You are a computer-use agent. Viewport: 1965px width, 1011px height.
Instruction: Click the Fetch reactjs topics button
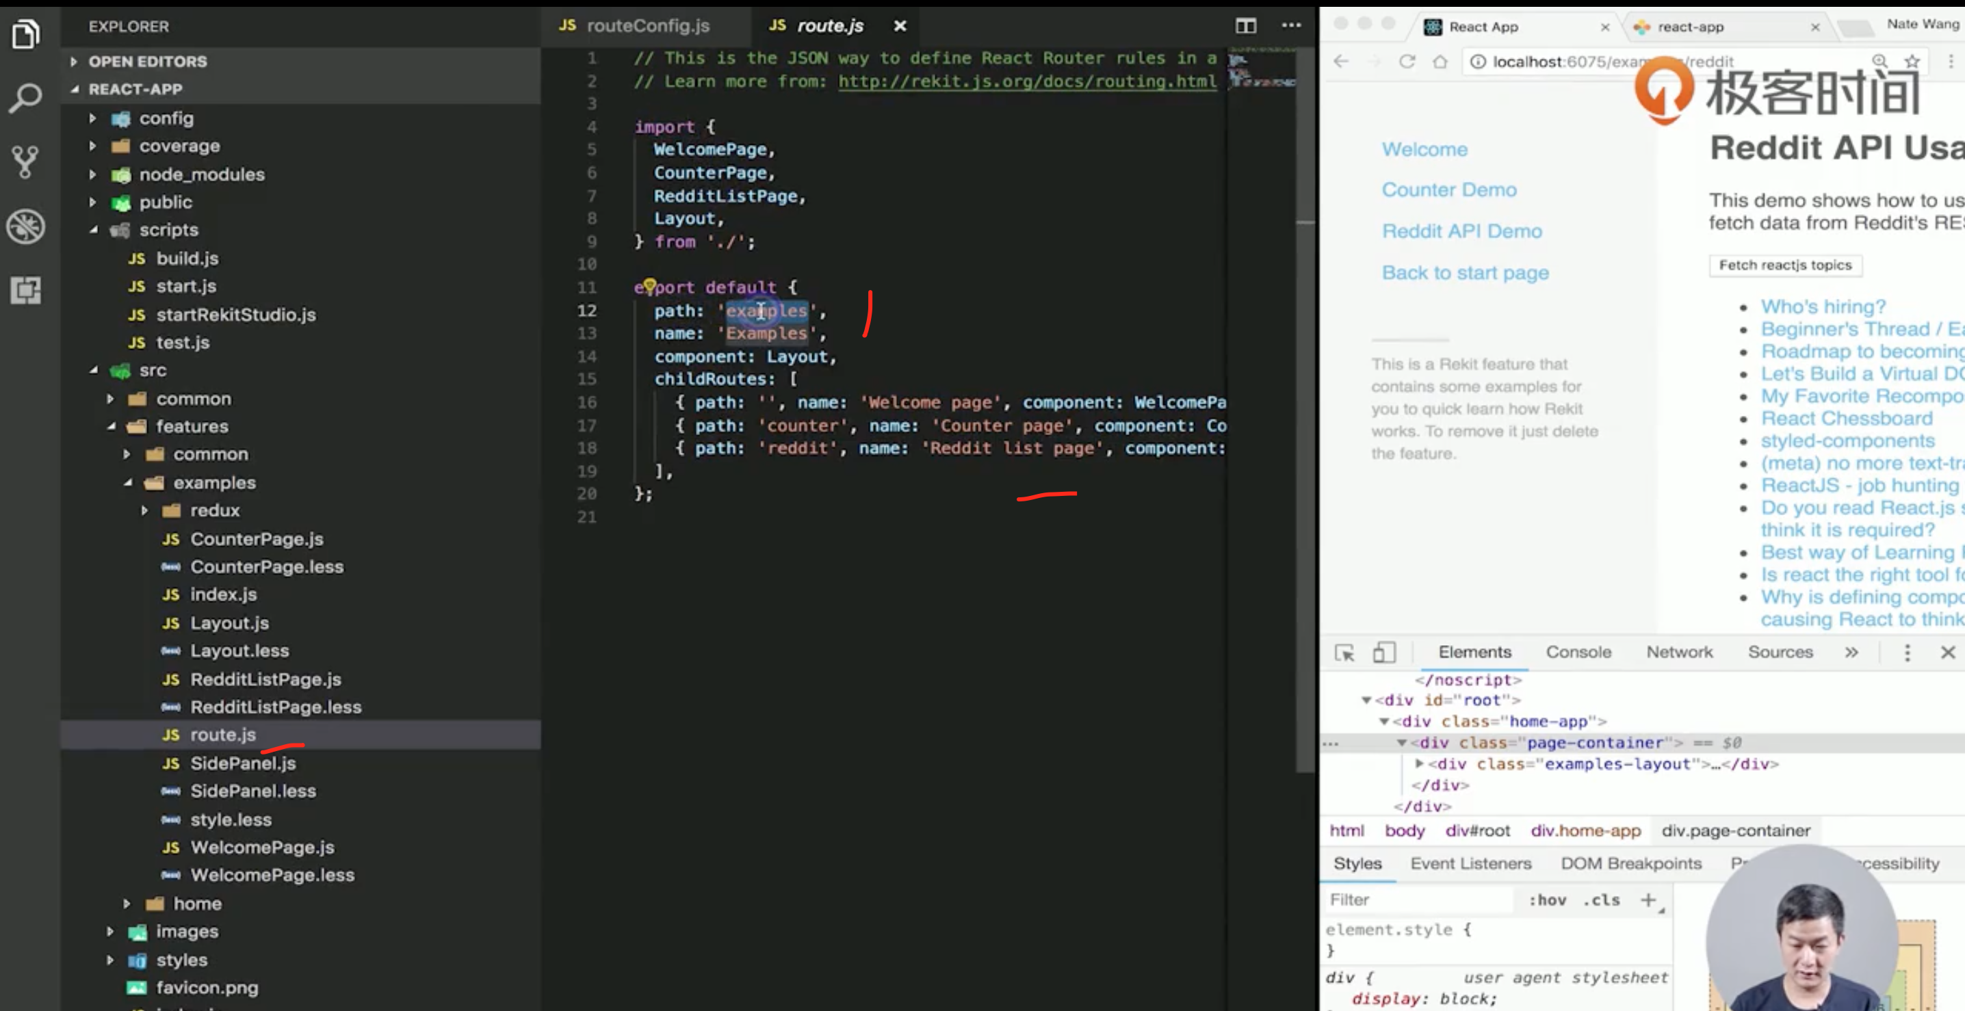click(x=1785, y=265)
